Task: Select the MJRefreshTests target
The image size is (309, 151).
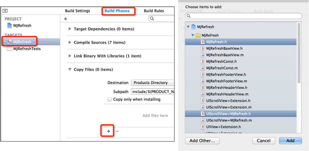Action: coord(27,49)
